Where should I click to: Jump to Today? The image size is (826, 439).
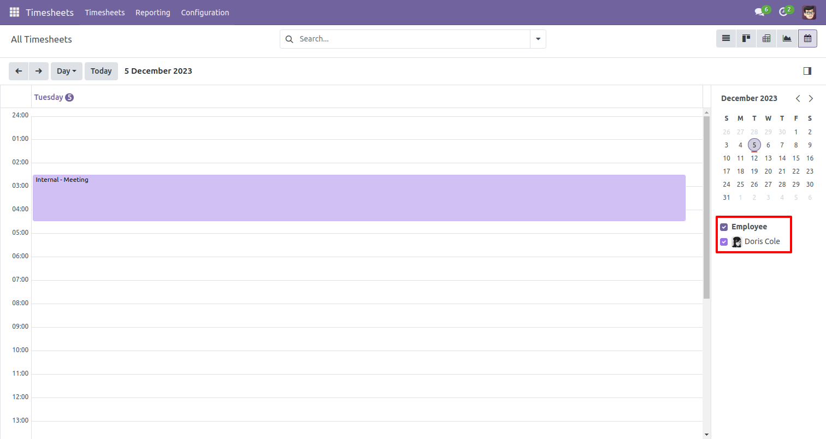click(101, 71)
